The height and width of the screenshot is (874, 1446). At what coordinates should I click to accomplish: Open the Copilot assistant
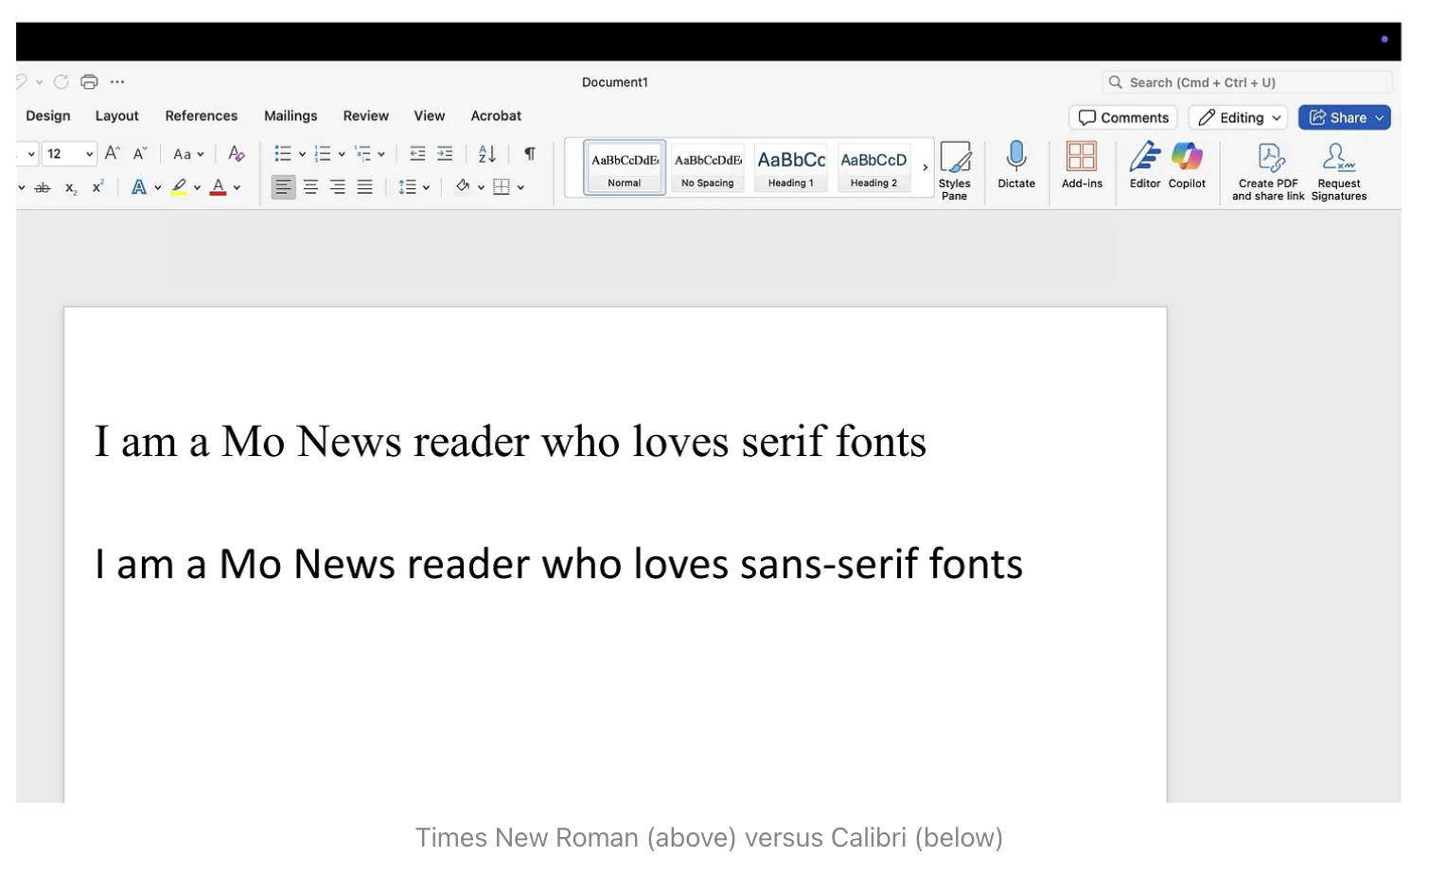point(1186,157)
